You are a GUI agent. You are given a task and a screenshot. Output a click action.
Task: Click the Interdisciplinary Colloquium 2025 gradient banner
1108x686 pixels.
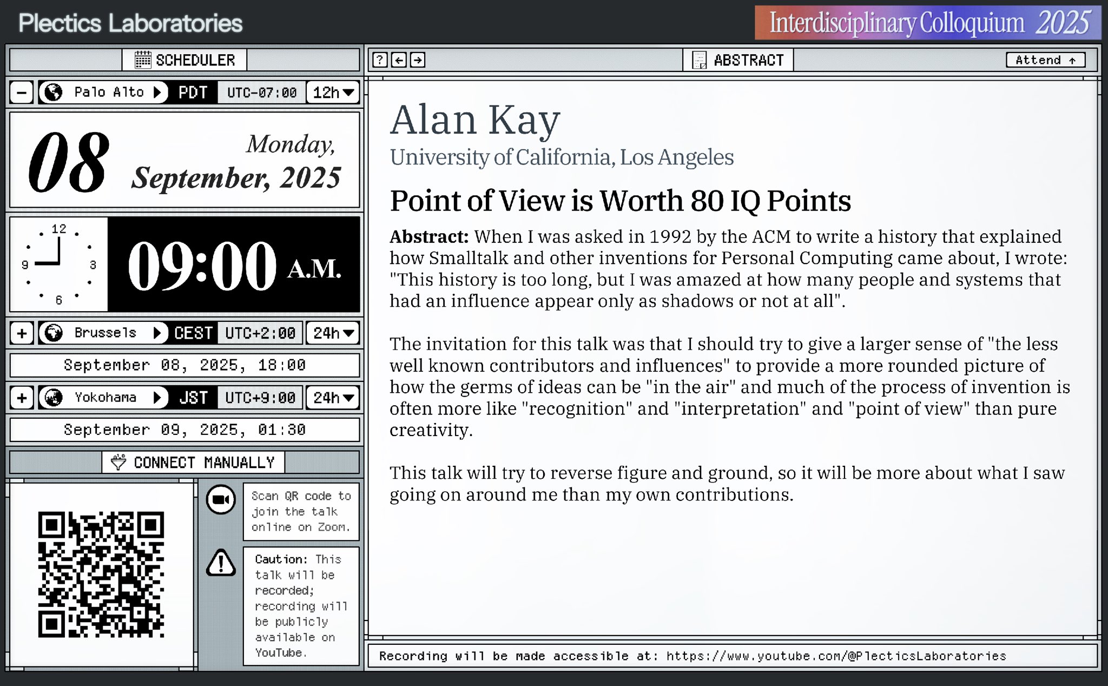[x=927, y=23]
